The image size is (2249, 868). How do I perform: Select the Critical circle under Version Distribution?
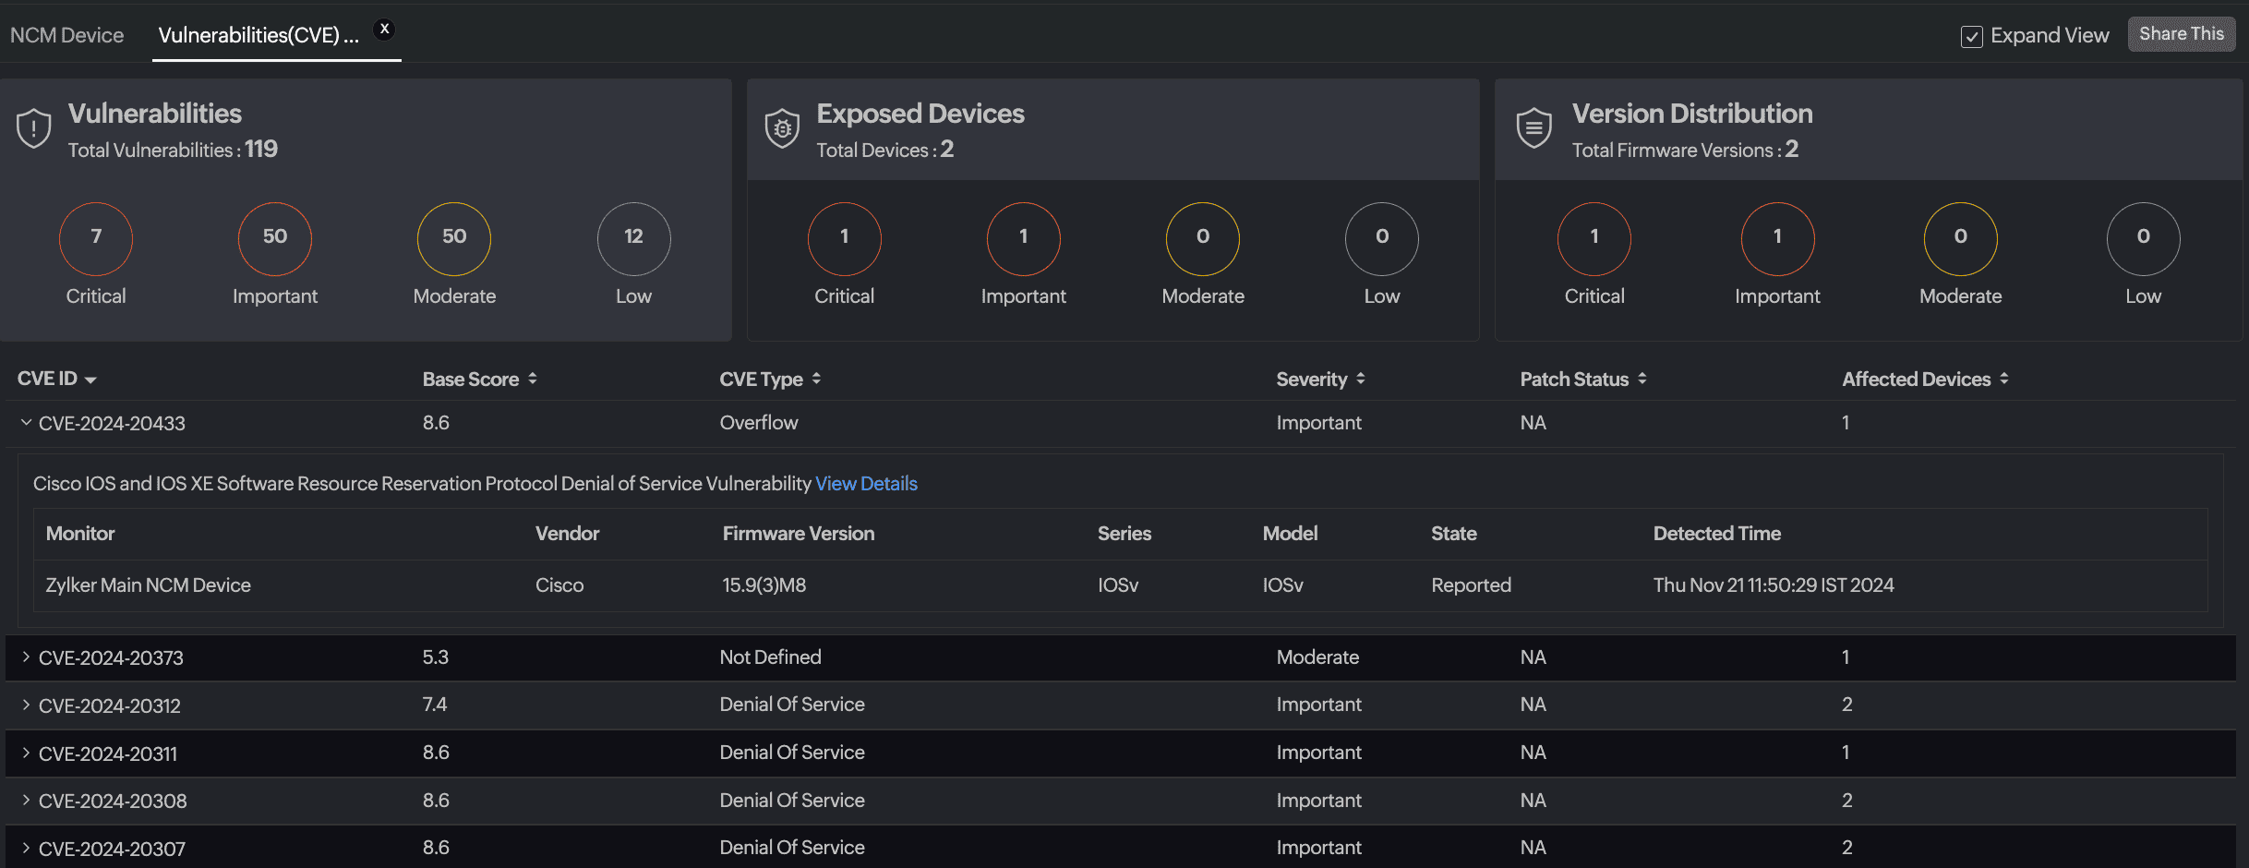coord(1594,238)
